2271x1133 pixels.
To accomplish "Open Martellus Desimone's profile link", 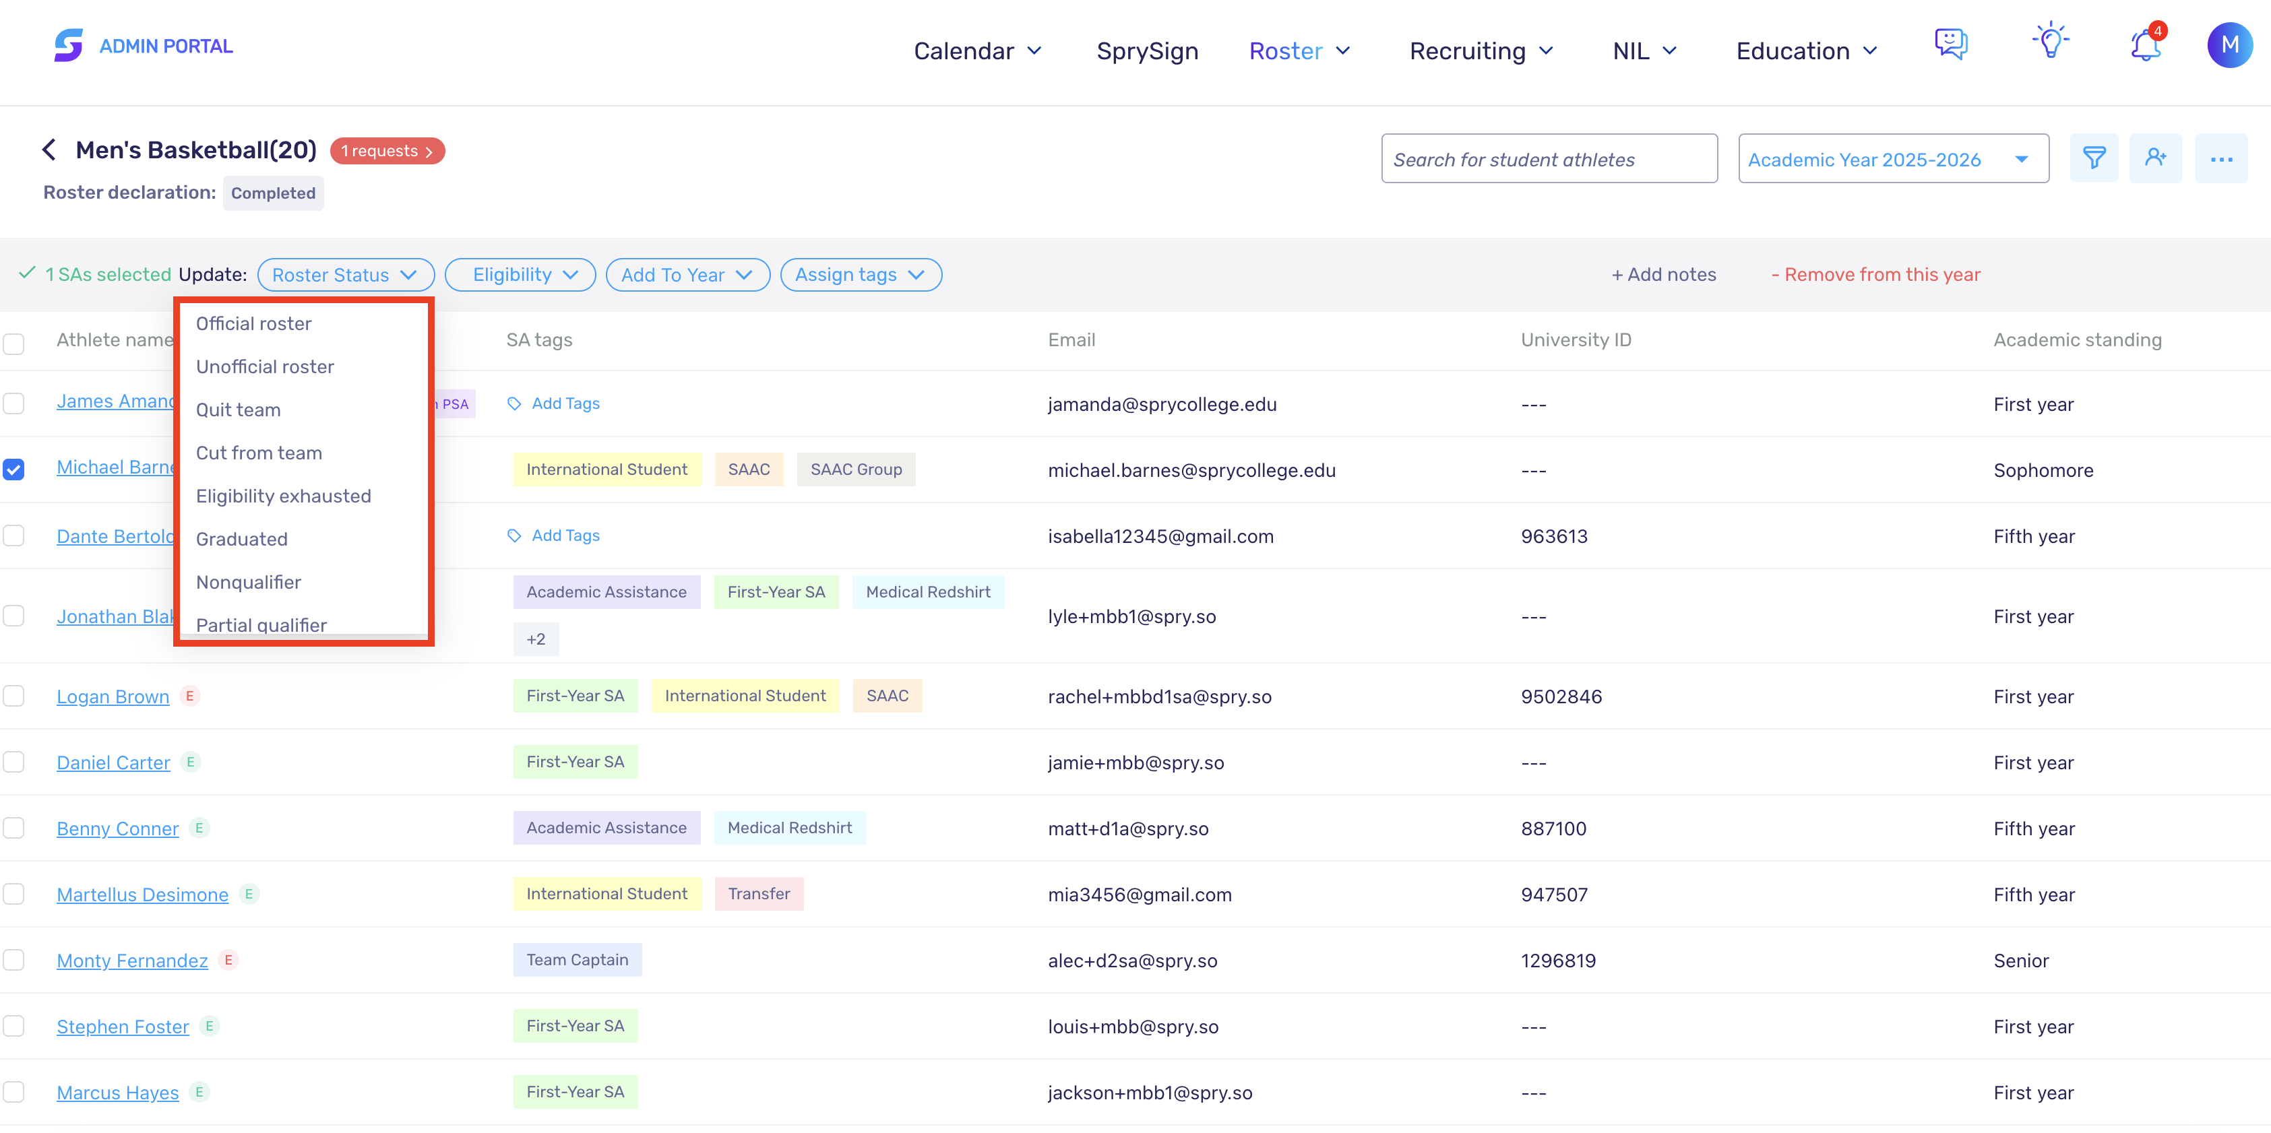I will (x=142, y=895).
